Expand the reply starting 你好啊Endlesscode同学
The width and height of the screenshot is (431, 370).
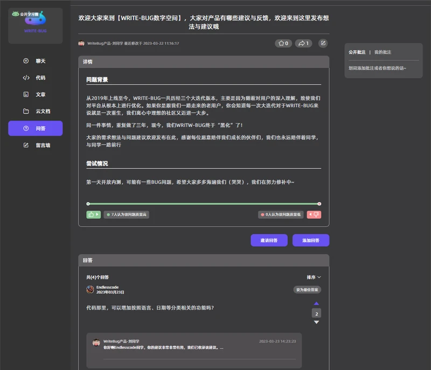pos(163,347)
